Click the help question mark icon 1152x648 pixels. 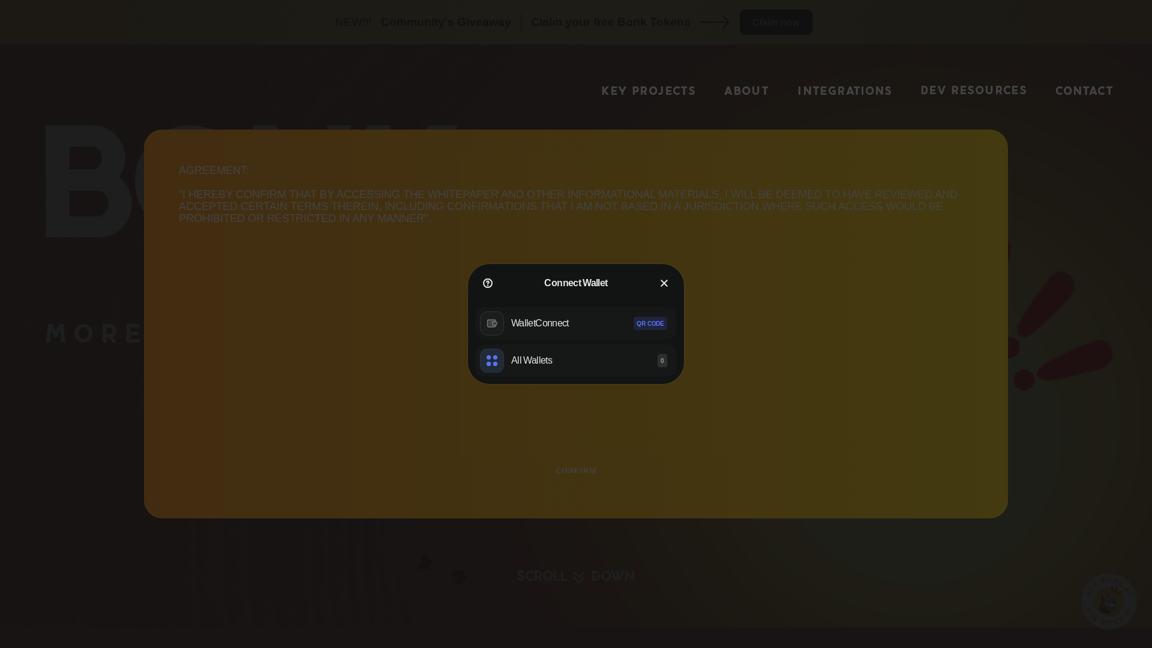pos(488,283)
